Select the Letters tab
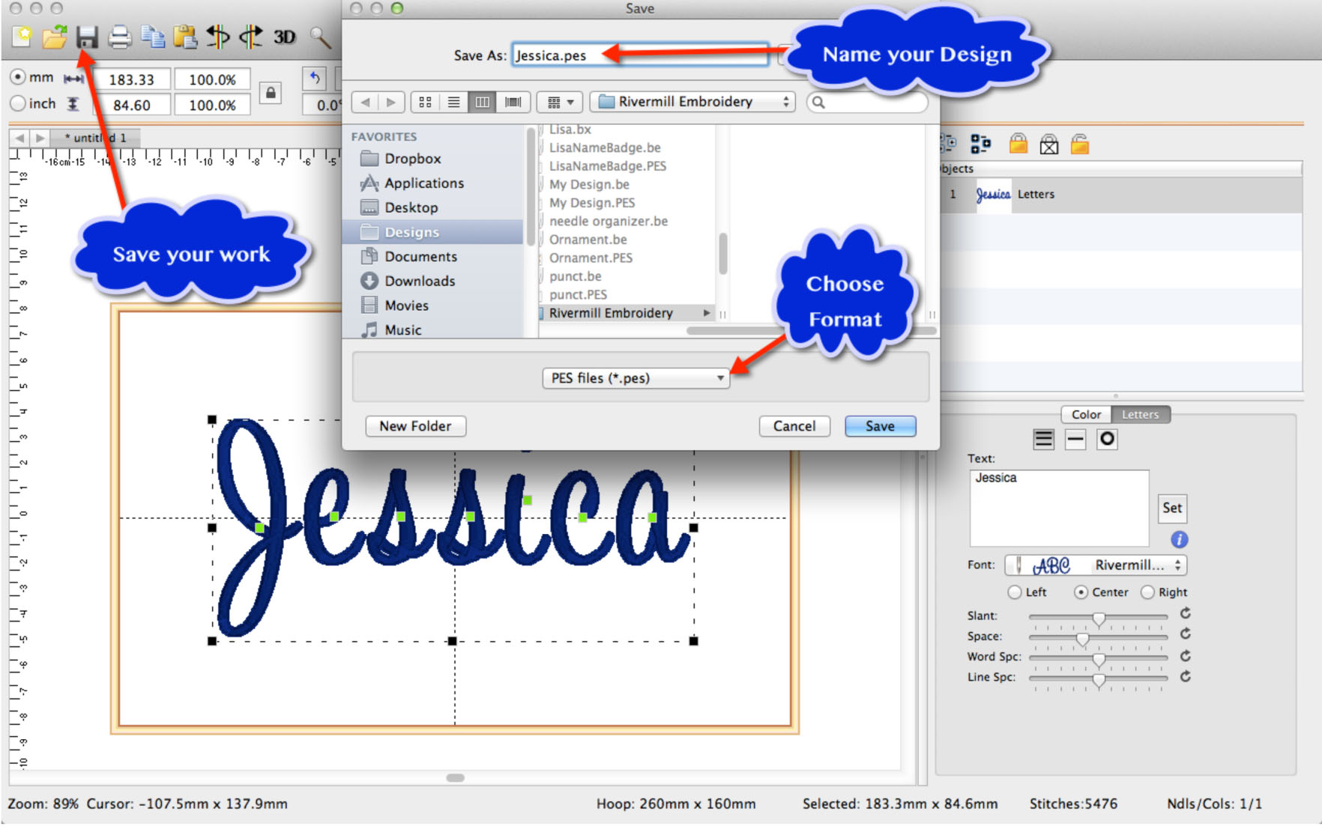The image size is (1322, 829). coord(1140,414)
